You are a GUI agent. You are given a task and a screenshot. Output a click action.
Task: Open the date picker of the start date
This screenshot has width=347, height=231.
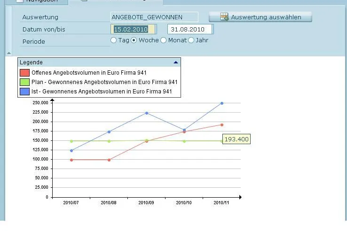click(156, 29)
